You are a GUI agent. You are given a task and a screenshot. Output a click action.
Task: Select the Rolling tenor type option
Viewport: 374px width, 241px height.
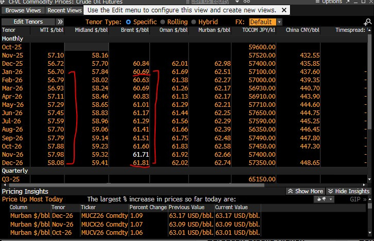click(x=163, y=22)
